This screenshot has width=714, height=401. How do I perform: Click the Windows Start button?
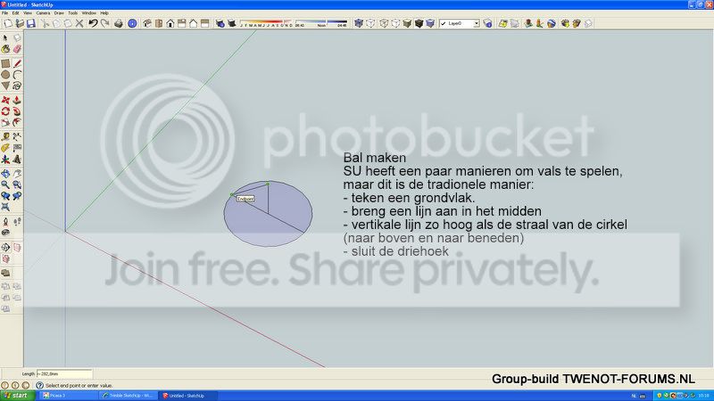pyautogui.click(x=17, y=396)
